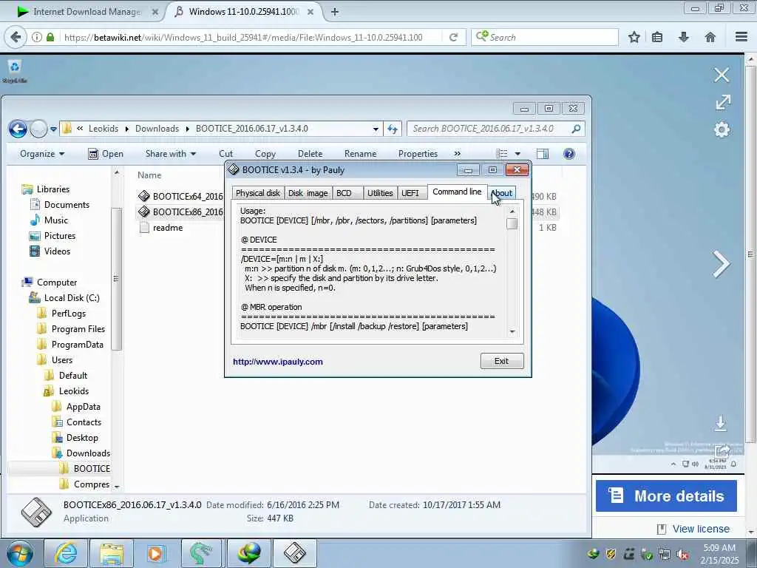Open the http://www.ipauly.com link
Screen dimensions: 757x568
coord(278,362)
